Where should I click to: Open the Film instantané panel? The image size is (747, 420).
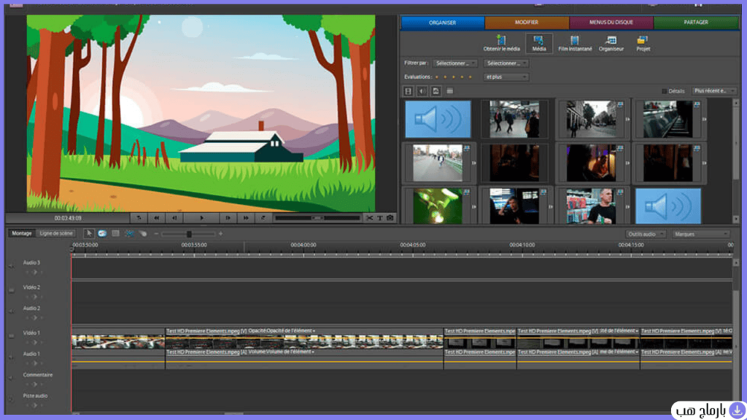(x=575, y=43)
